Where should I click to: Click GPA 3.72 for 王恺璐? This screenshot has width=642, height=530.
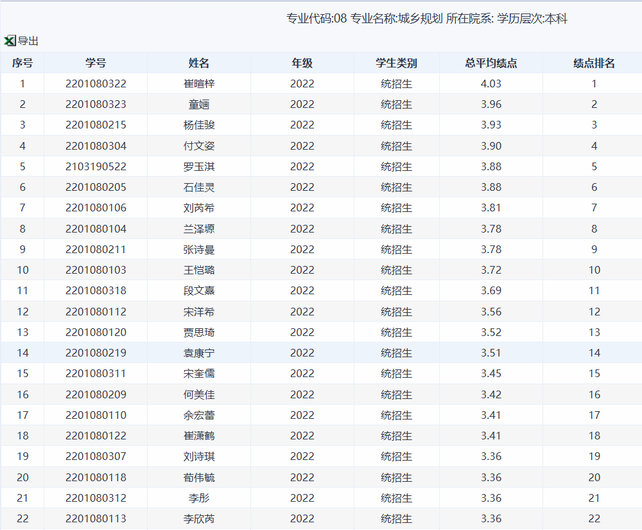click(491, 270)
